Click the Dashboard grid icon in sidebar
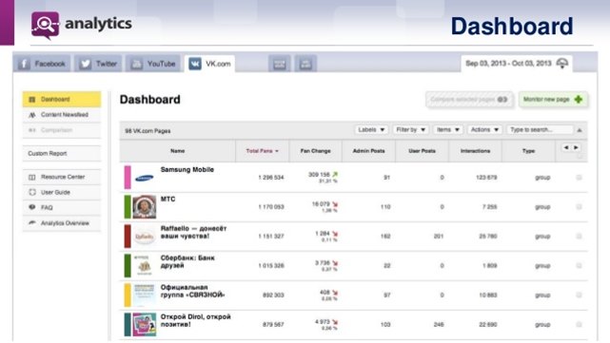The width and height of the screenshot is (610, 343). point(32,100)
